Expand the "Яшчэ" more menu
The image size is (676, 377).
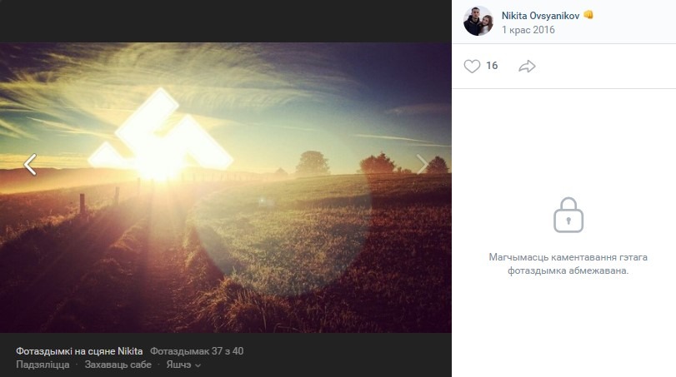(178, 365)
